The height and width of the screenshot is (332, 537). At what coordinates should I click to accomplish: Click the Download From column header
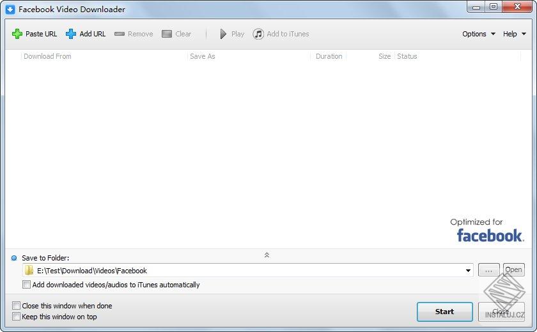[47, 56]
